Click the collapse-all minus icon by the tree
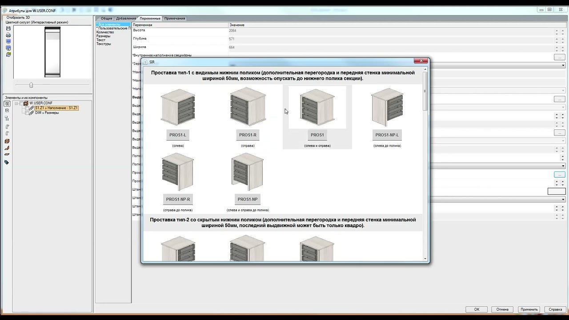 pos(7,111)
